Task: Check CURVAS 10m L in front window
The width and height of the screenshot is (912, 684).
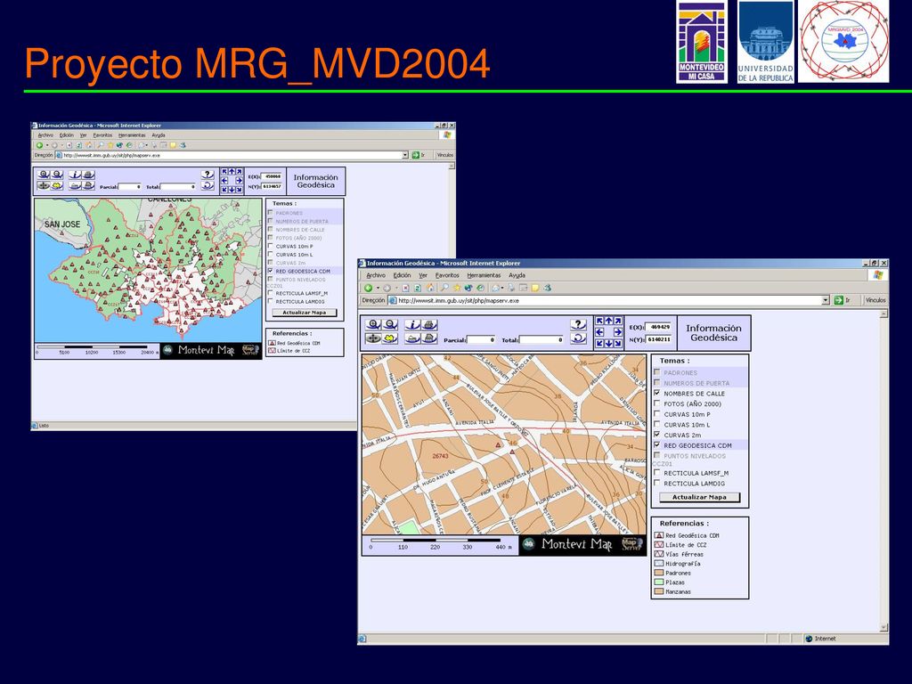Action: 657,425
